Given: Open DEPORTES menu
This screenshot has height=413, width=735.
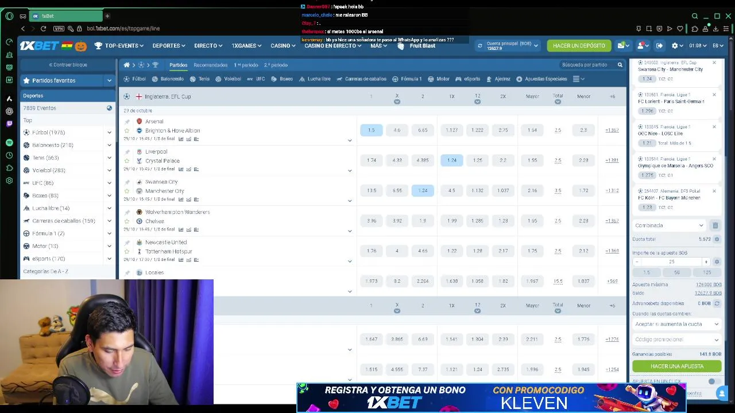Looking at the screenshot, I should click(x=169, y=45).
